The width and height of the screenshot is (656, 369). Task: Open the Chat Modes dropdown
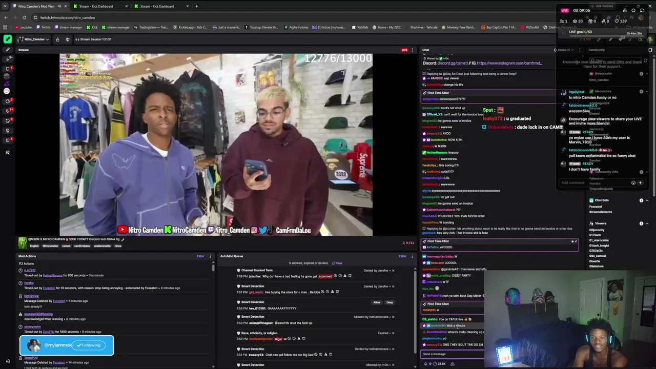pos(564,50)
